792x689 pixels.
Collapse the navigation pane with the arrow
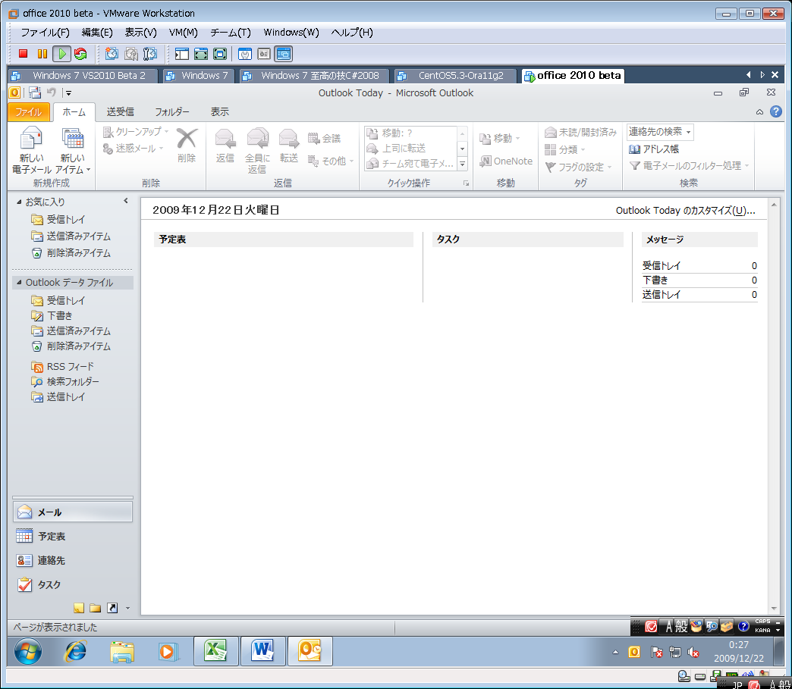126,201
